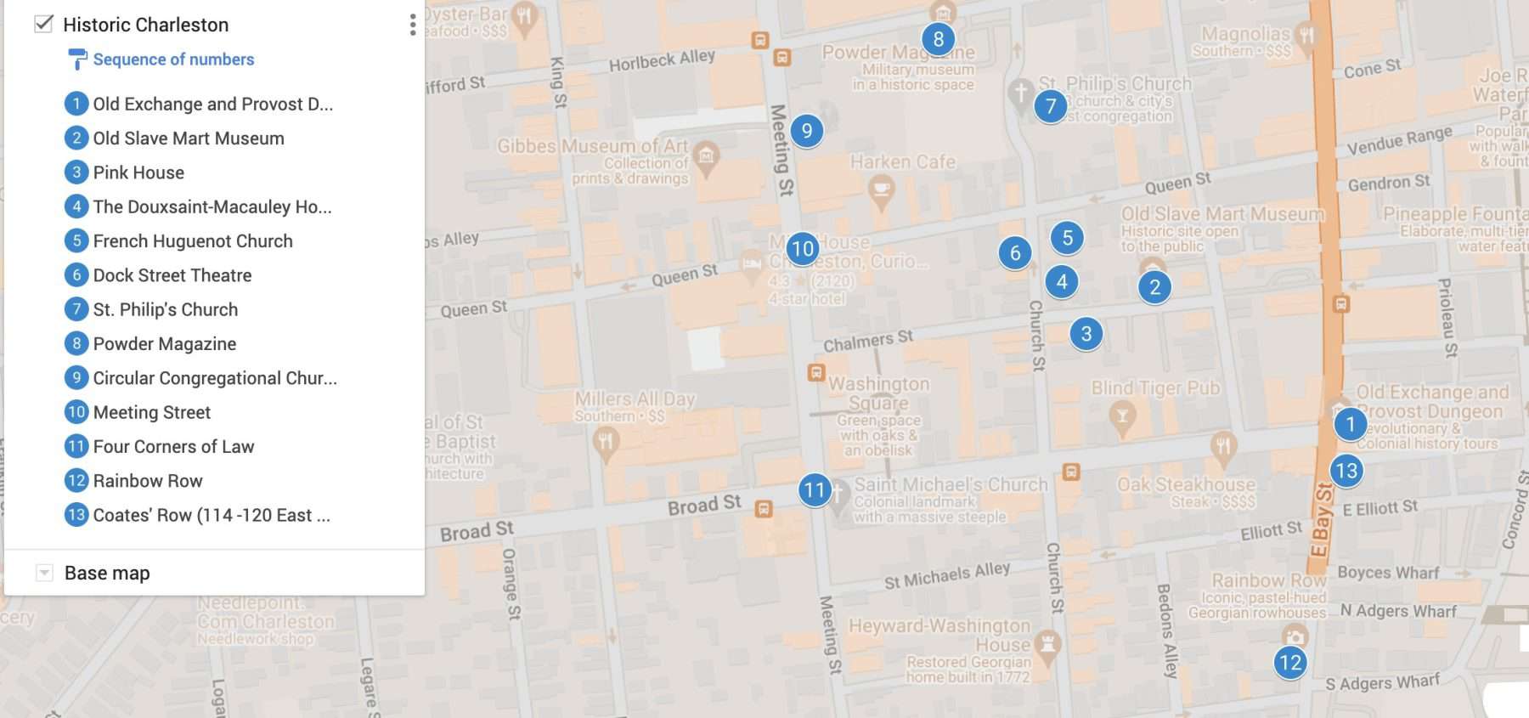Click the Magnolias restaurant icon
The height and width of the screenshot is (718, 1529).
click(x=1306, y=38)
